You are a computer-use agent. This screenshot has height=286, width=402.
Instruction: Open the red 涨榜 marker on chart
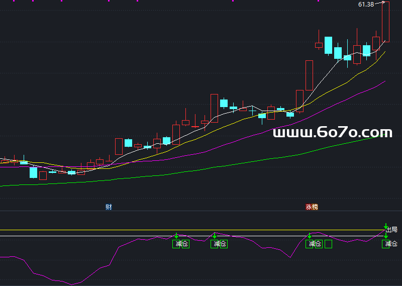(x=312, y=207)
